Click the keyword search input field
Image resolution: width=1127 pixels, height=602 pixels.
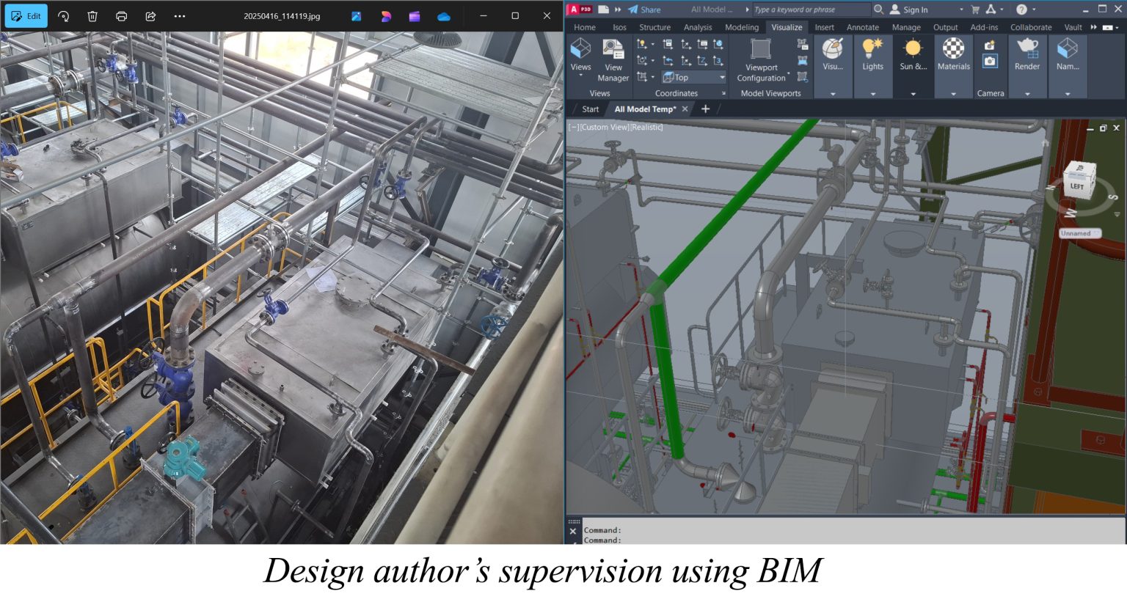tap(811, 10)
